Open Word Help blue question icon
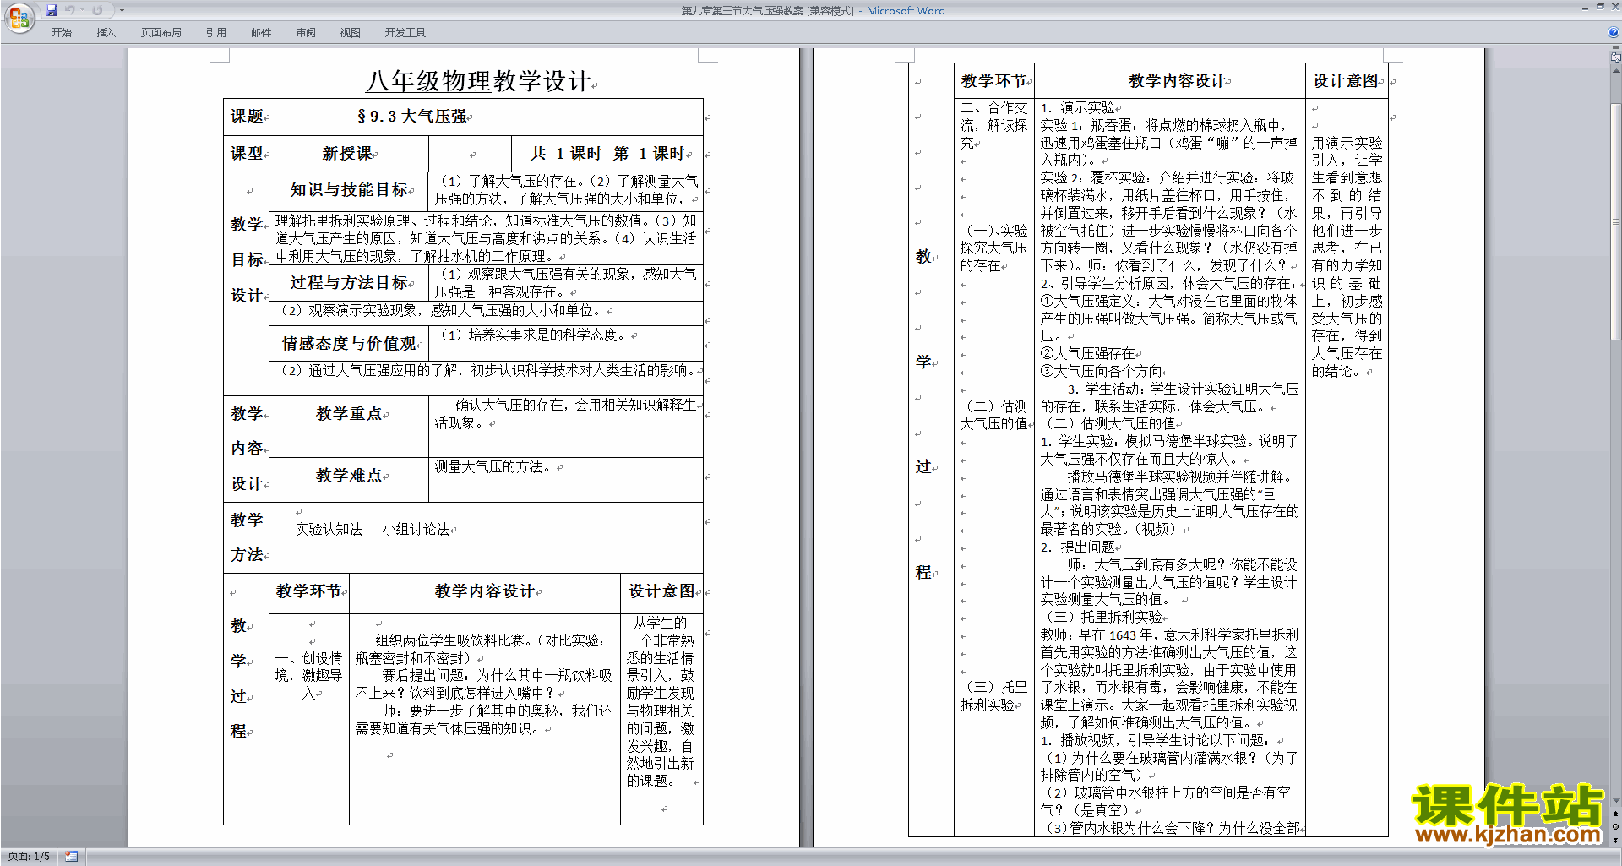 click(x=1614, y=33)
